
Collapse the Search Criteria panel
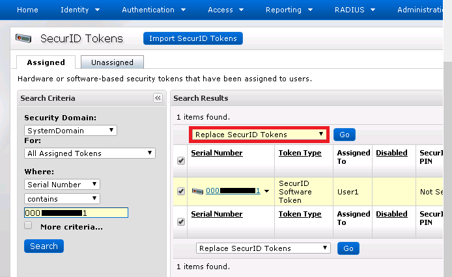158,98
